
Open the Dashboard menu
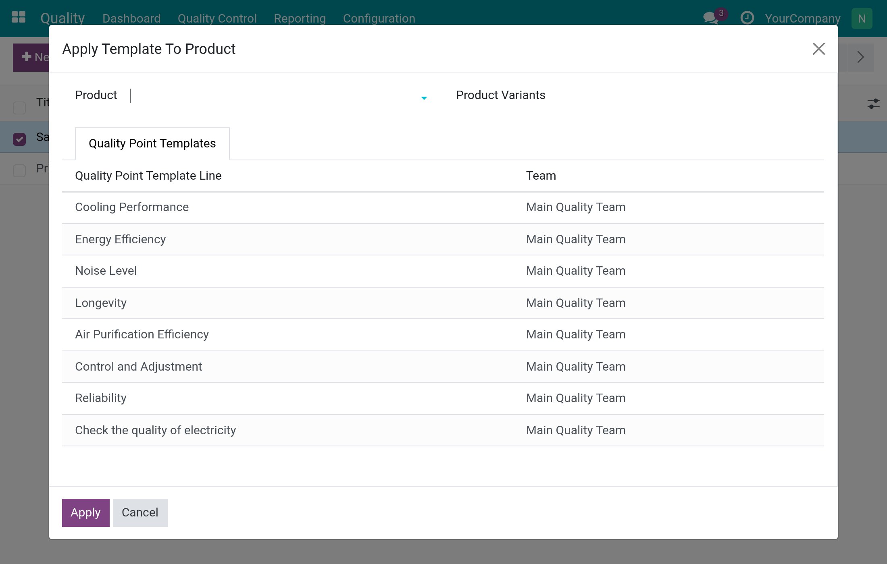pos(131,19)
